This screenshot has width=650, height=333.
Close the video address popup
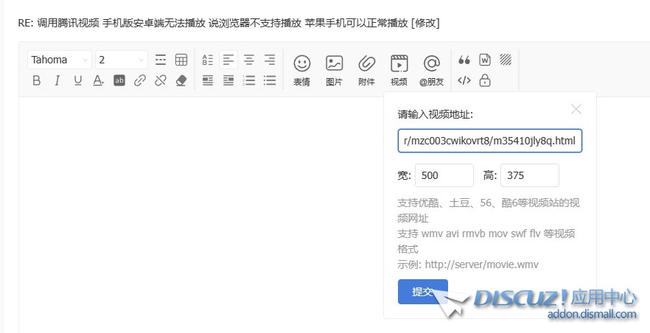(x=576, y=109)
